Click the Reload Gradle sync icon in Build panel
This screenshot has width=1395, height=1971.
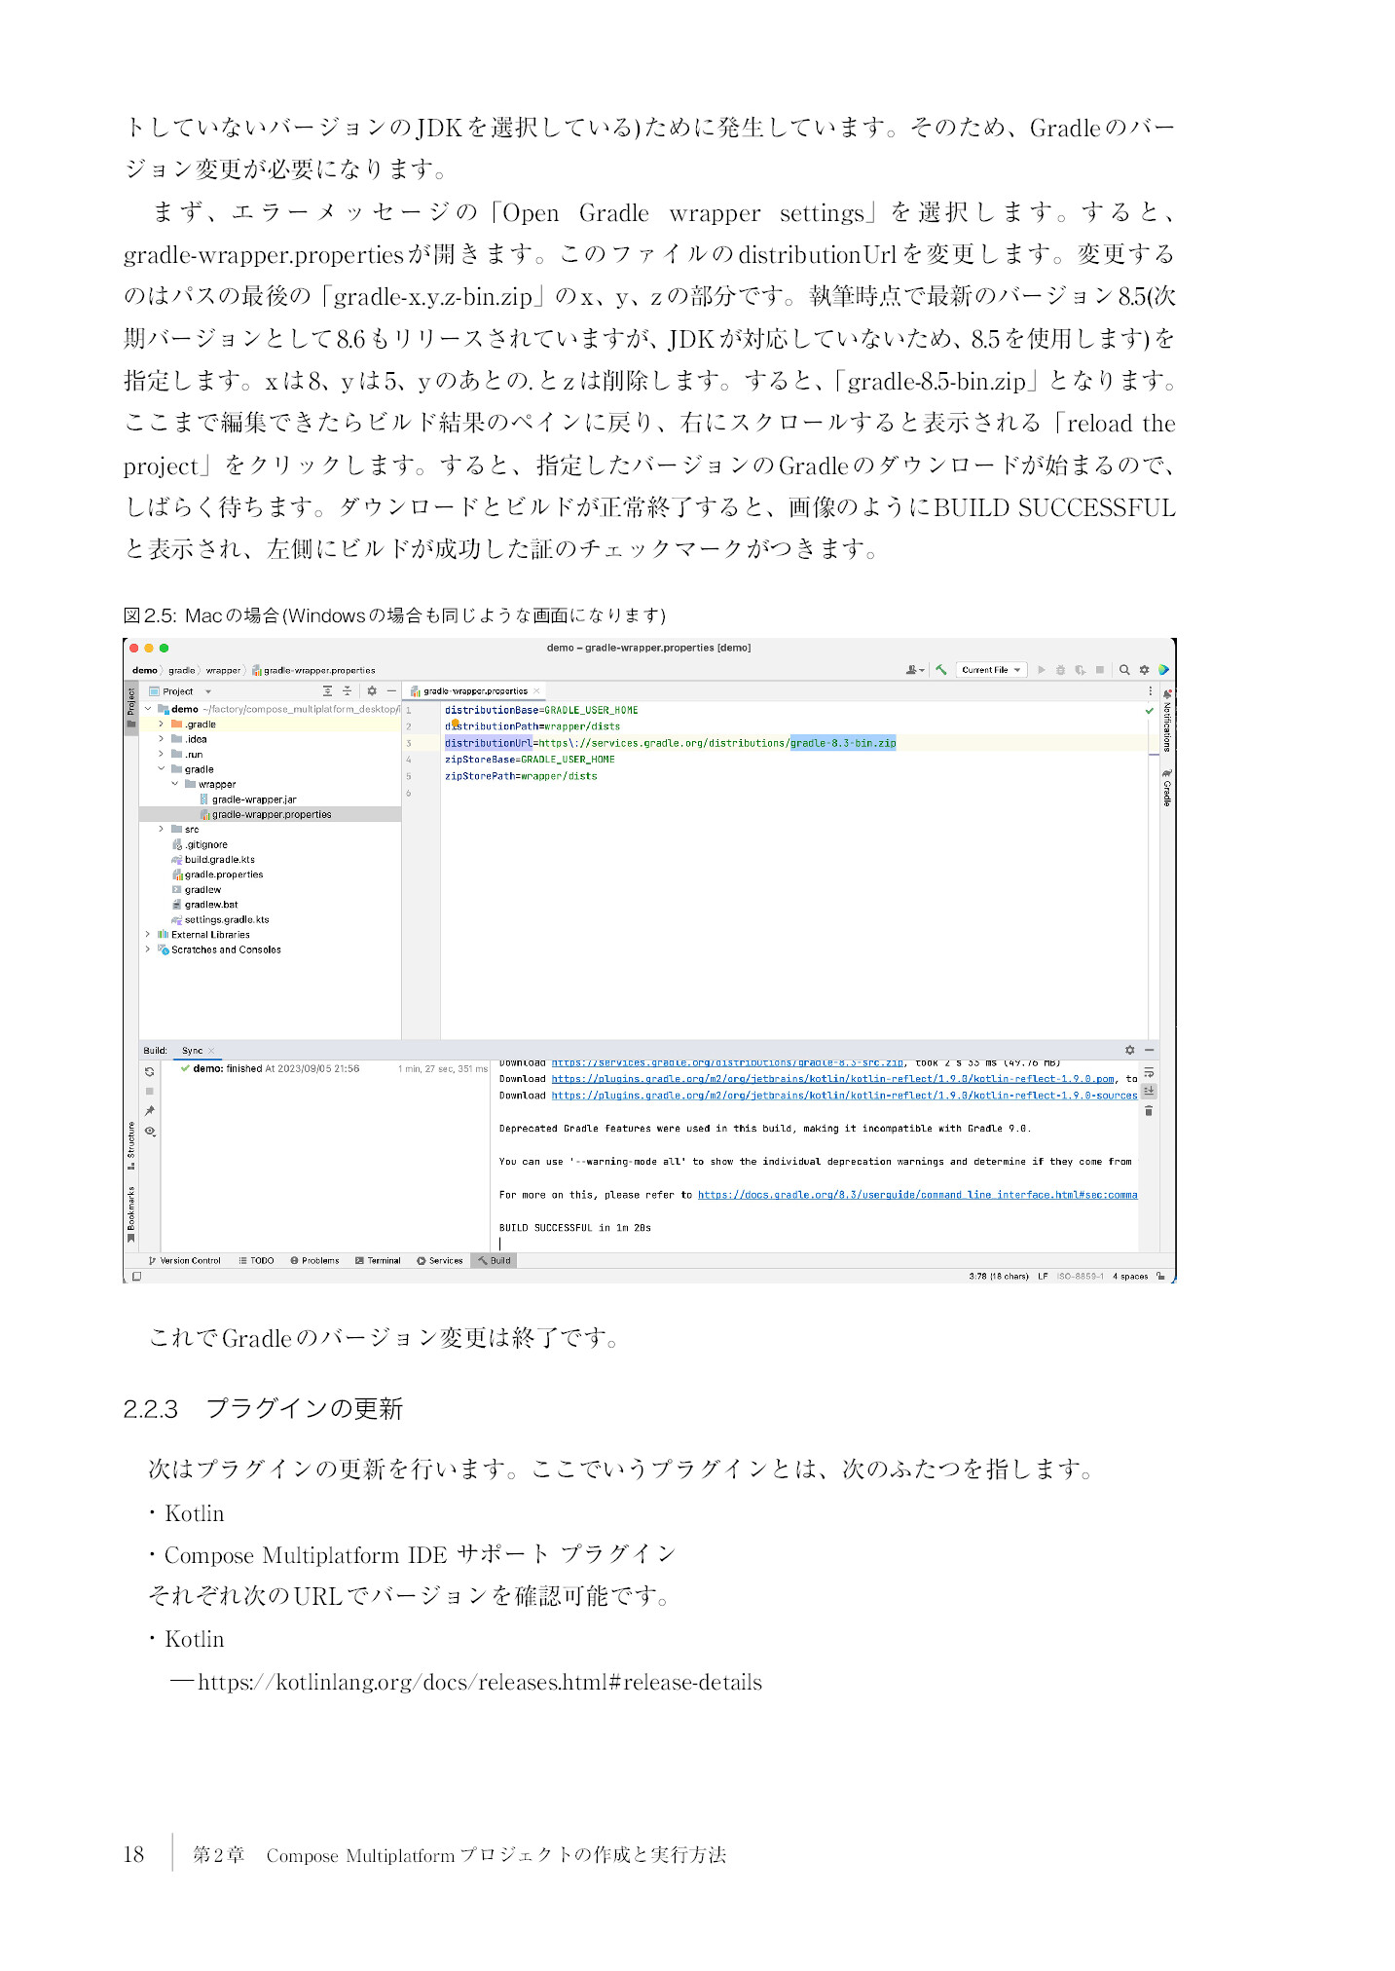150,1071
